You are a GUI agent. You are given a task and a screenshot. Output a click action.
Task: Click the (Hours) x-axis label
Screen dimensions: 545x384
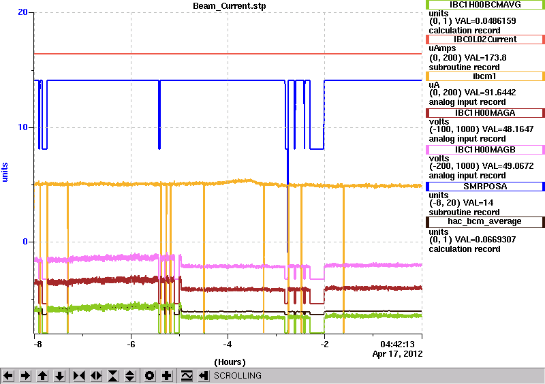pyautogui.click(x=230, y=362)
